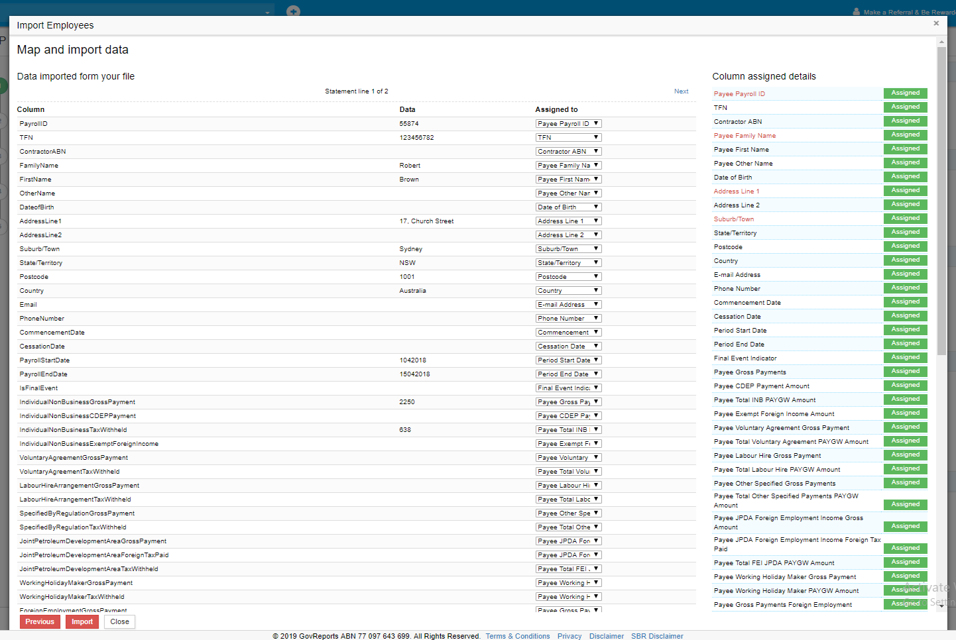
Task: Open the Terms & Conditions link
Action: [517, 636]
